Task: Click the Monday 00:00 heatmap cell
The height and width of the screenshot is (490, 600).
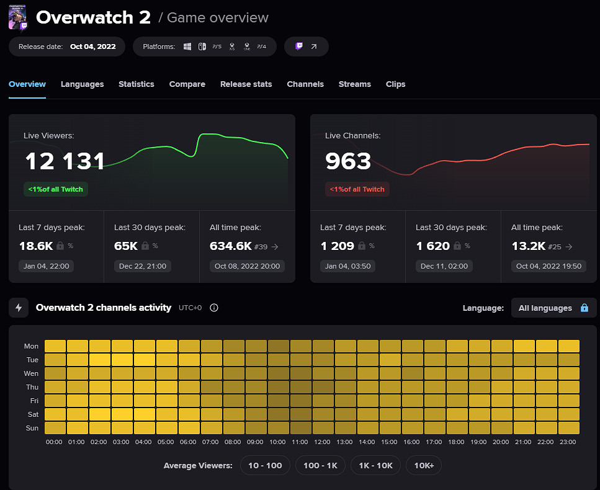Action: [55, 346]
